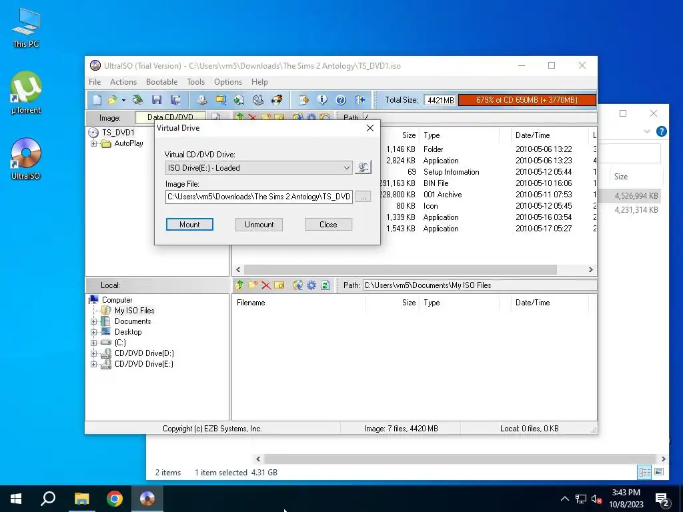Click the Convert image toolbar icon
This screenshot has height=512, width=683.
click(239, 100)
